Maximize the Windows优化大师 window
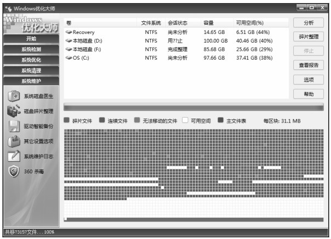This screenshot has width=331, height=239. click(x=312, y=8)
